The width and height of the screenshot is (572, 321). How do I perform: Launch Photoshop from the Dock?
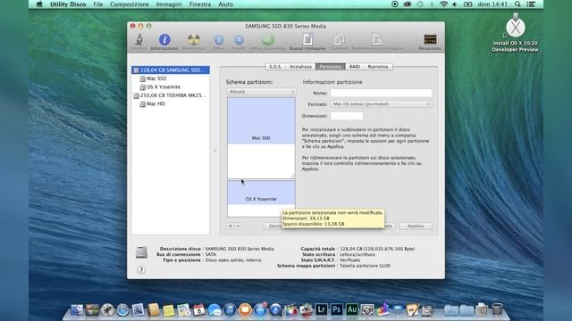click(336, 309)
